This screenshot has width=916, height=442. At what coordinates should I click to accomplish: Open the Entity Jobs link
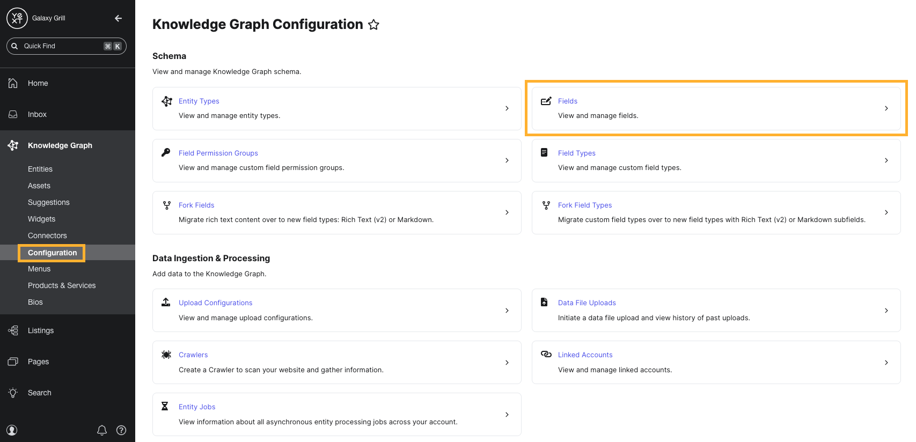pos(197,407)
